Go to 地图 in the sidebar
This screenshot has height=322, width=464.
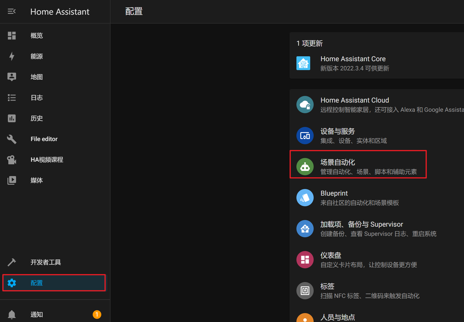[x=55, y=77]
